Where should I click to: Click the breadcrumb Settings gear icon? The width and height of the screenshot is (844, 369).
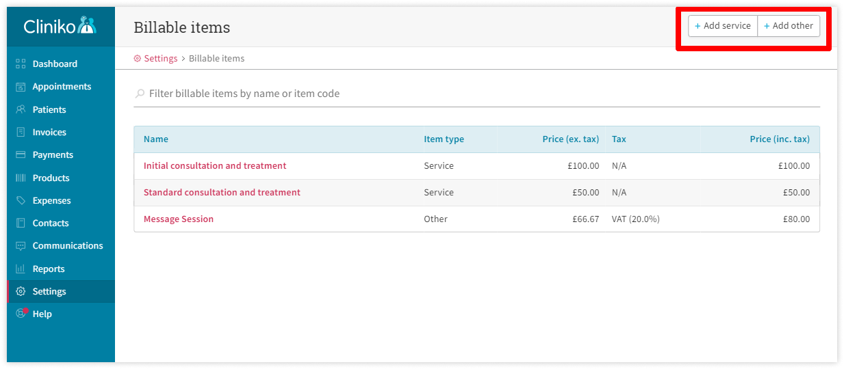click(x=138, y=59)
